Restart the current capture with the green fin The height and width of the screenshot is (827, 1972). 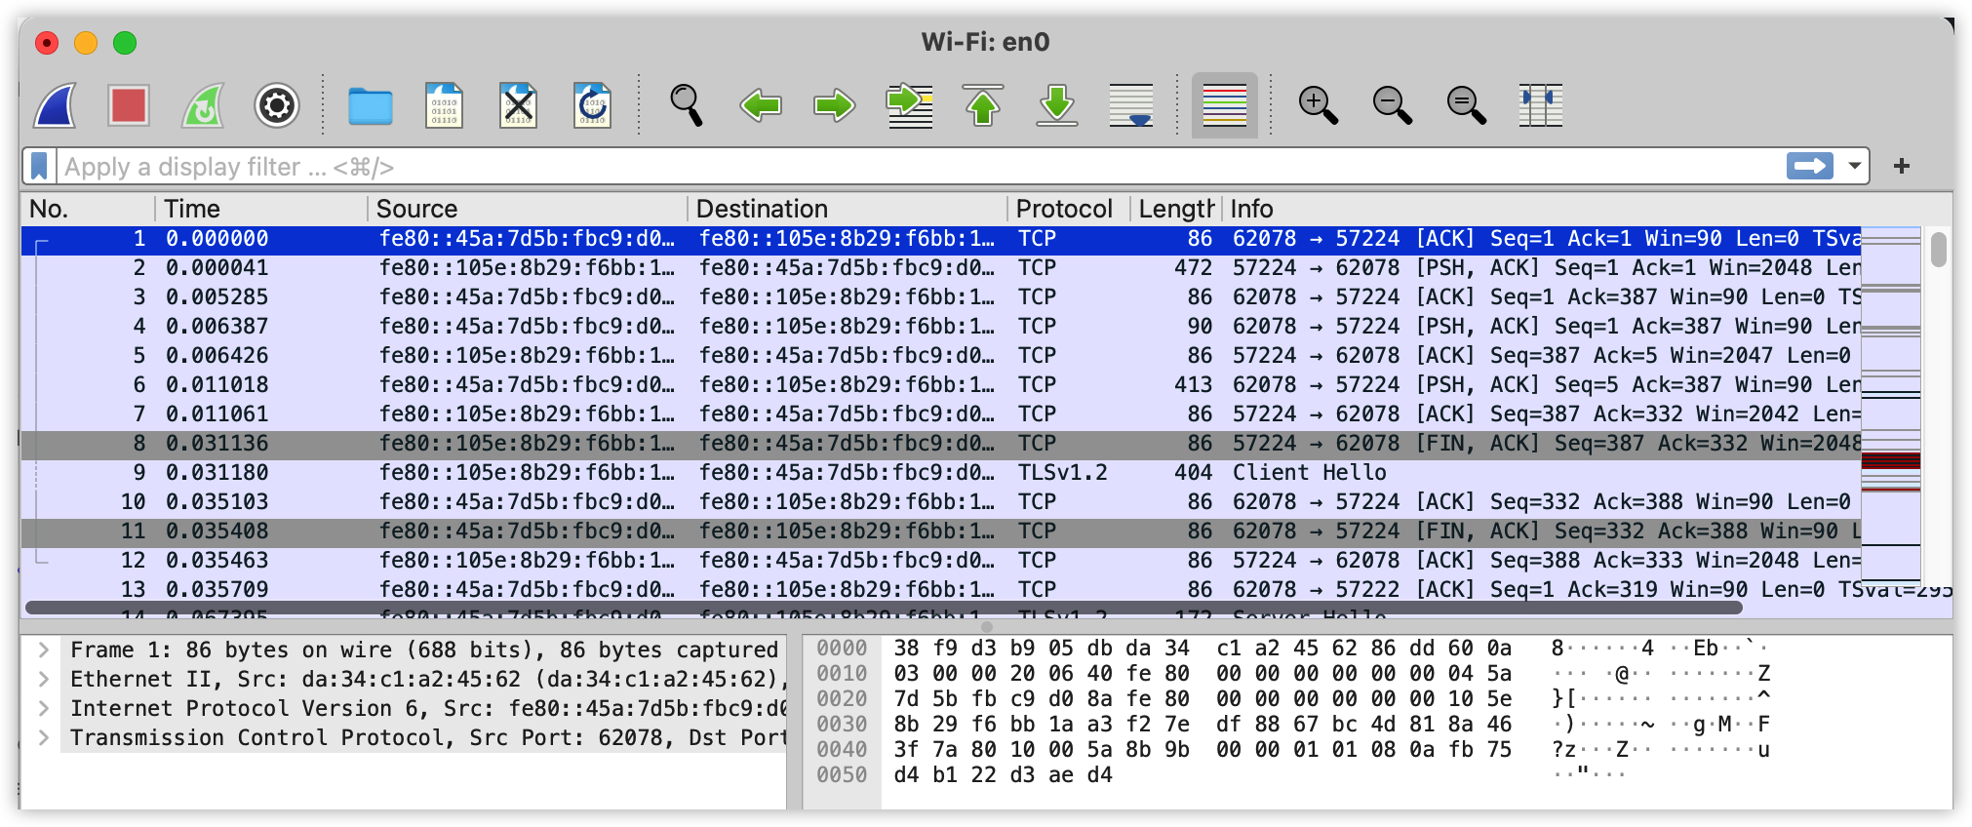[x=203, y=105]
